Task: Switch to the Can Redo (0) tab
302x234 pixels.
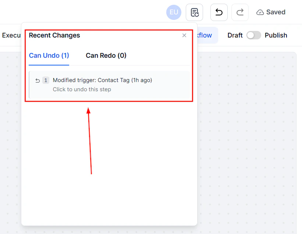Action: point(106,55)
